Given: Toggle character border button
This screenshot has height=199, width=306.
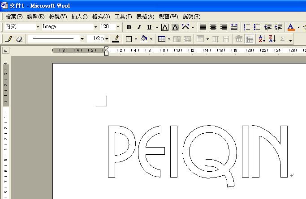Looking at the screenshot, I should click(x=165, y=27).
